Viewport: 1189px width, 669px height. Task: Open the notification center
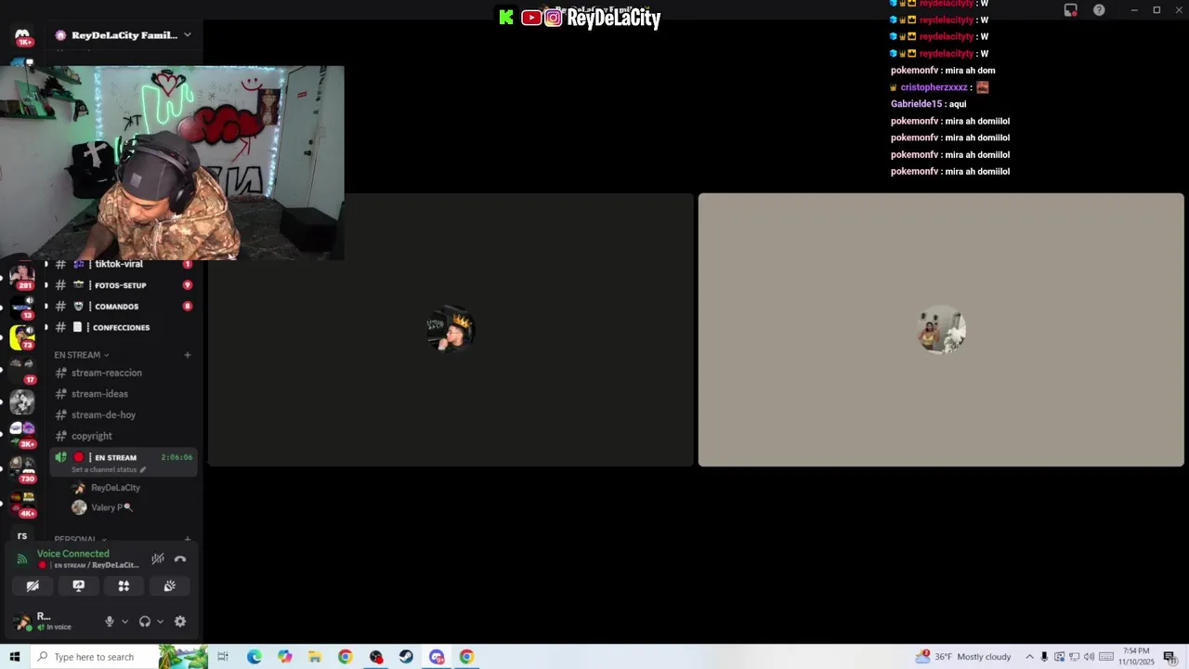tap(1169, 657)
